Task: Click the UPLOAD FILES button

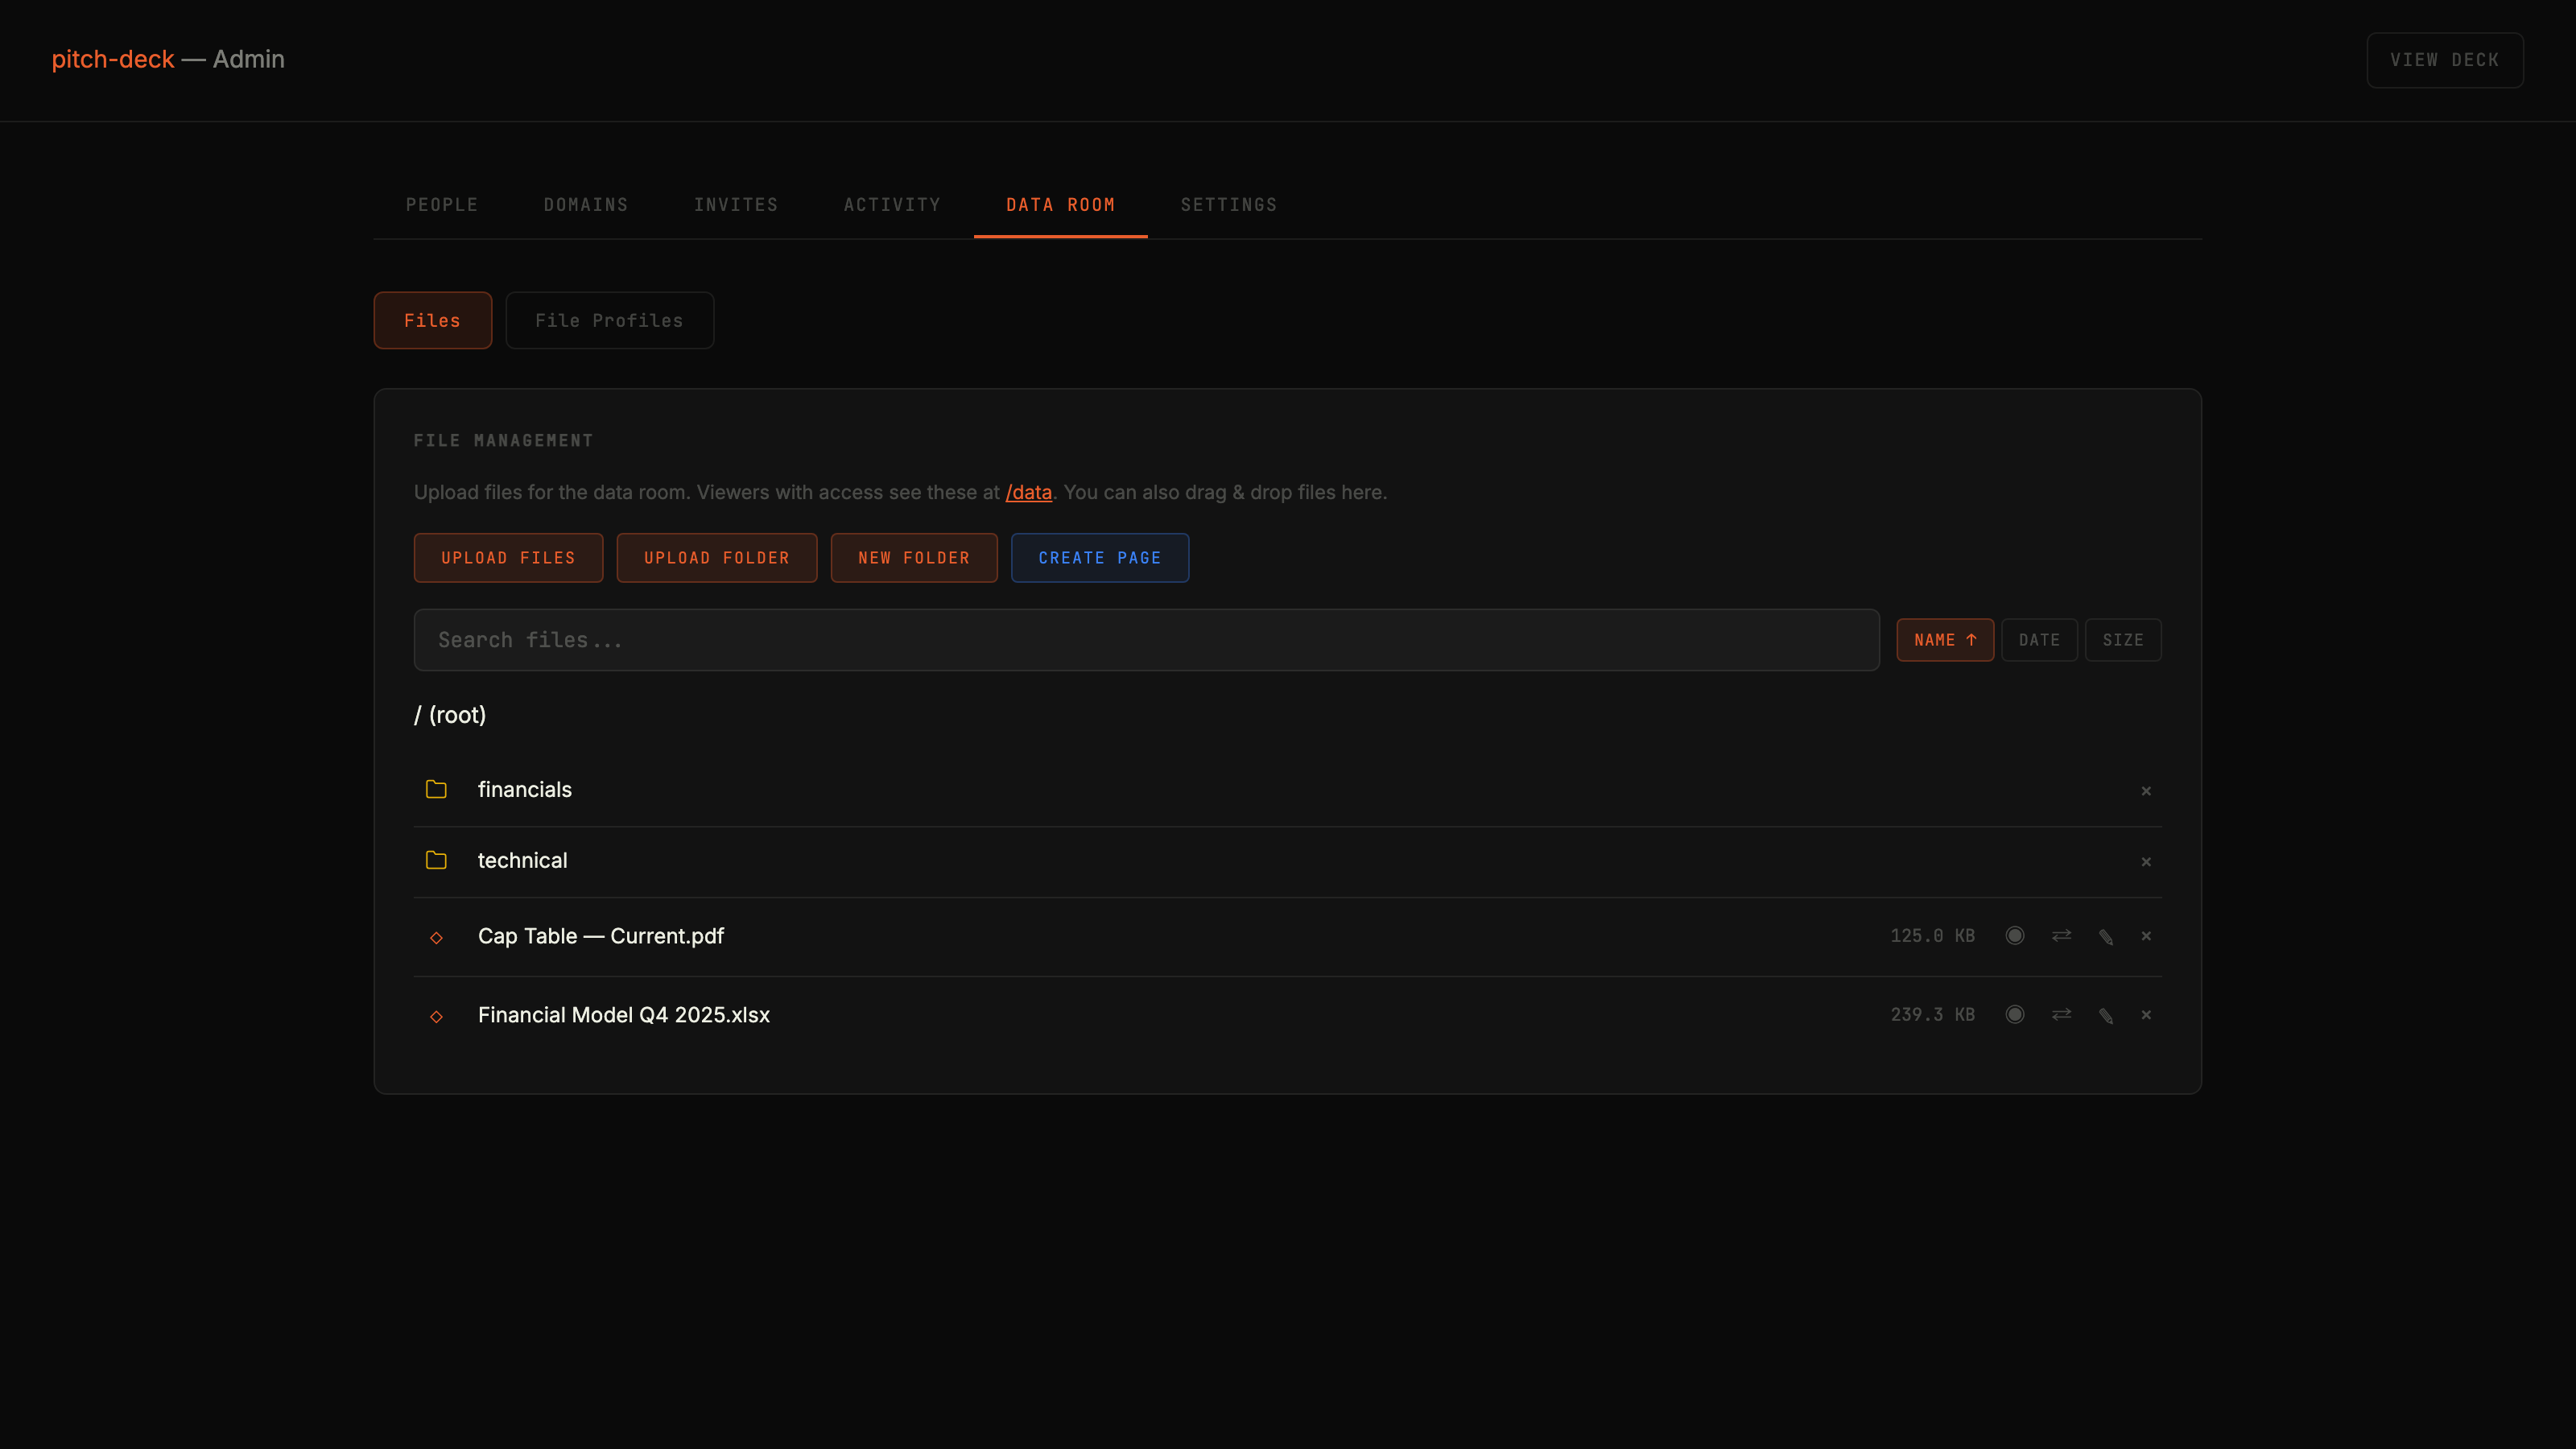Action: pyautogui.click(x=507, y=557)
